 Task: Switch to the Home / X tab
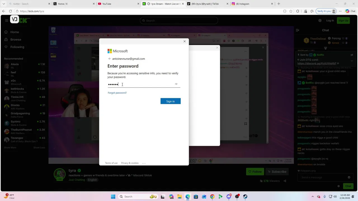(74, 4)
